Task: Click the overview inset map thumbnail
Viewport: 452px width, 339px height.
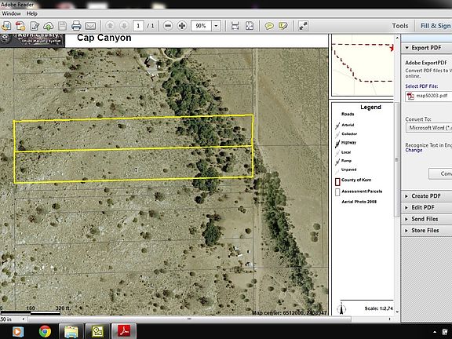Action: click(x=363, y=65)
